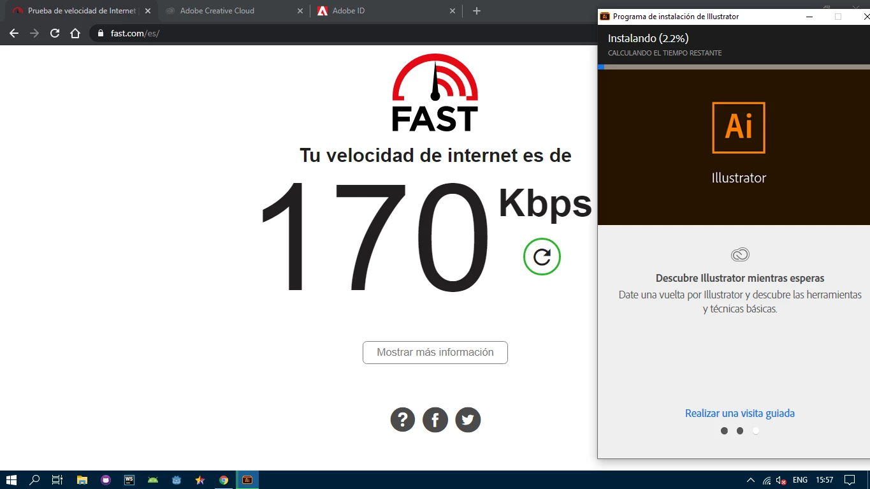Image resolution: width=870 pixels, height=489 pixels.
Task: Minimize the Illustrator installer window
Action: tap(809, 17)
